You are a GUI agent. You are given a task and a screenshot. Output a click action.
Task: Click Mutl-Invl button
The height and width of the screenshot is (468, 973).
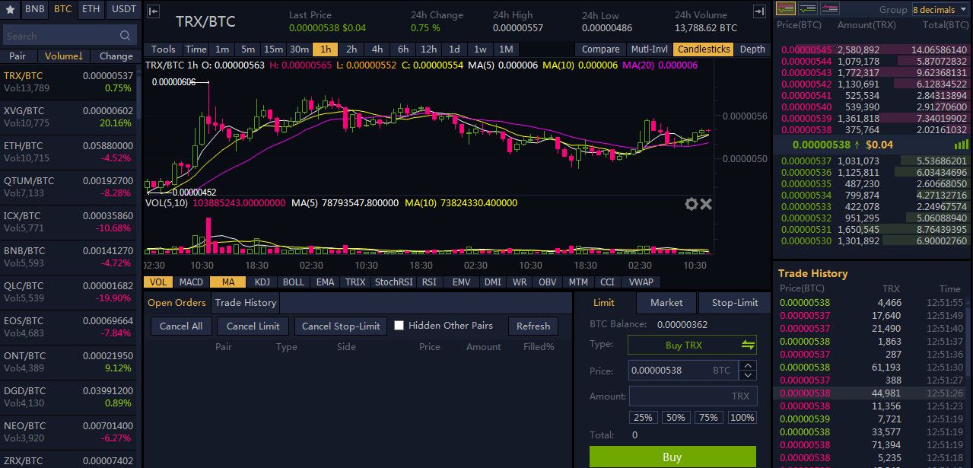(x=650, y=49)
